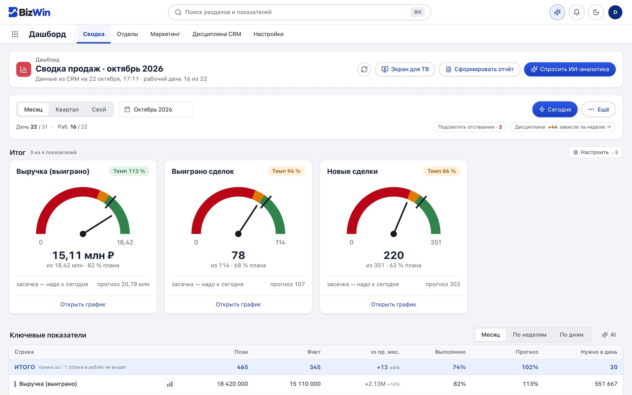Image resolution: width=632 pixels, height=395 pixels.
Task: Click the ИТОГО row label
Action: point(25,367)
